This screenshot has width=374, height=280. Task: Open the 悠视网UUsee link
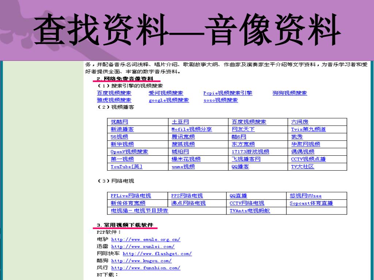306,196
